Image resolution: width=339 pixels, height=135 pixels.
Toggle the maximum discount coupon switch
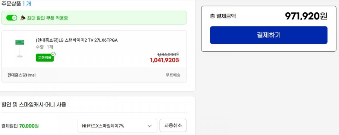coord(12,18)
